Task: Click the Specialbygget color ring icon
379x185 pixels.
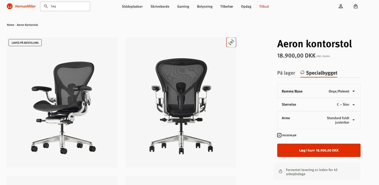Action: point(302,72)
